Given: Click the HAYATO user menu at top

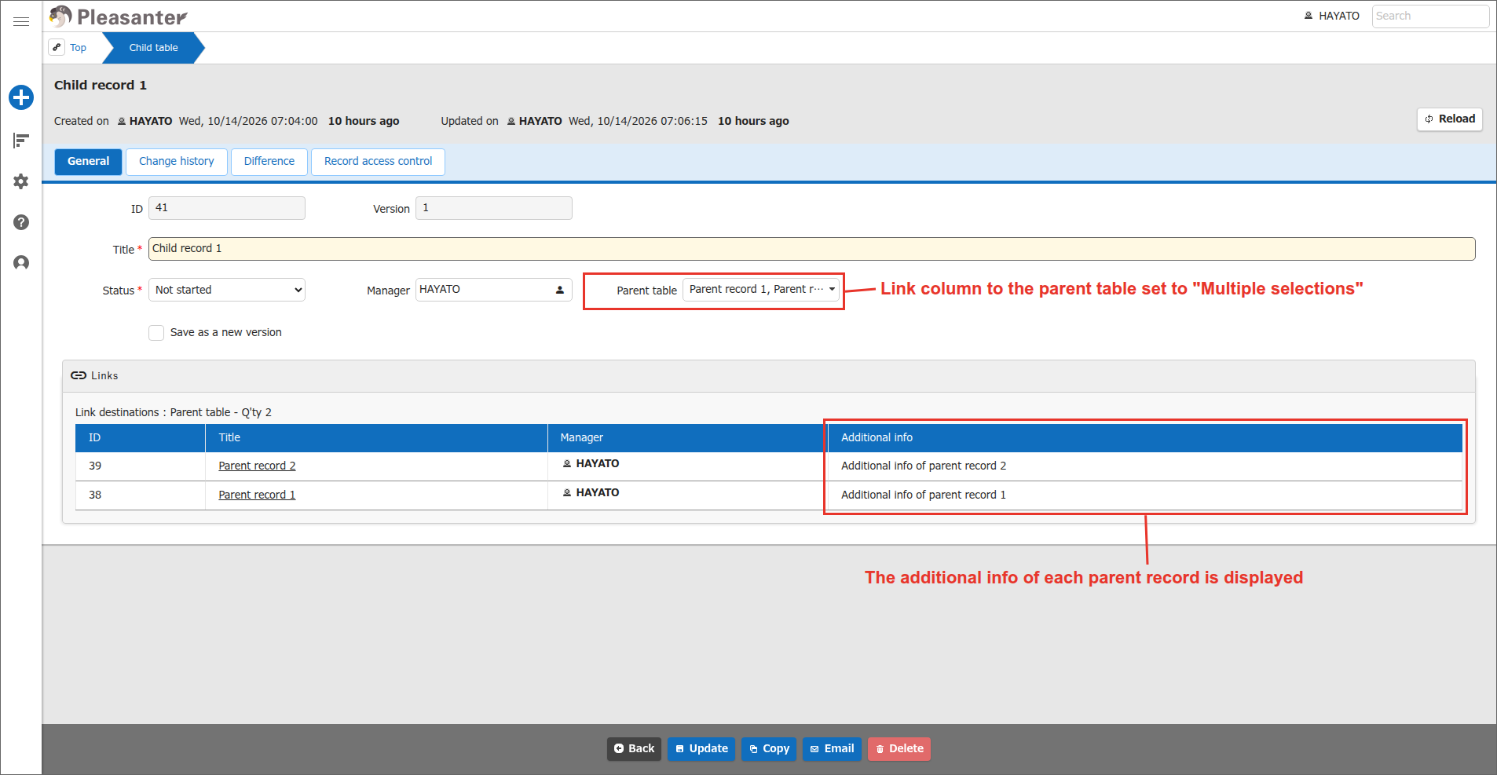Looking at the screenshot, I should click(1332, 16).
